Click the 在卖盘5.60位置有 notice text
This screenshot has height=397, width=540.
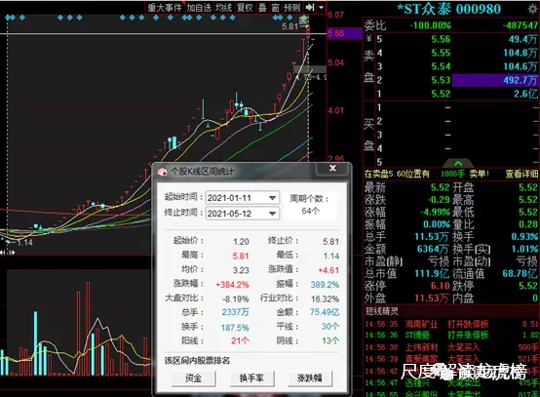tap(397, 174)
